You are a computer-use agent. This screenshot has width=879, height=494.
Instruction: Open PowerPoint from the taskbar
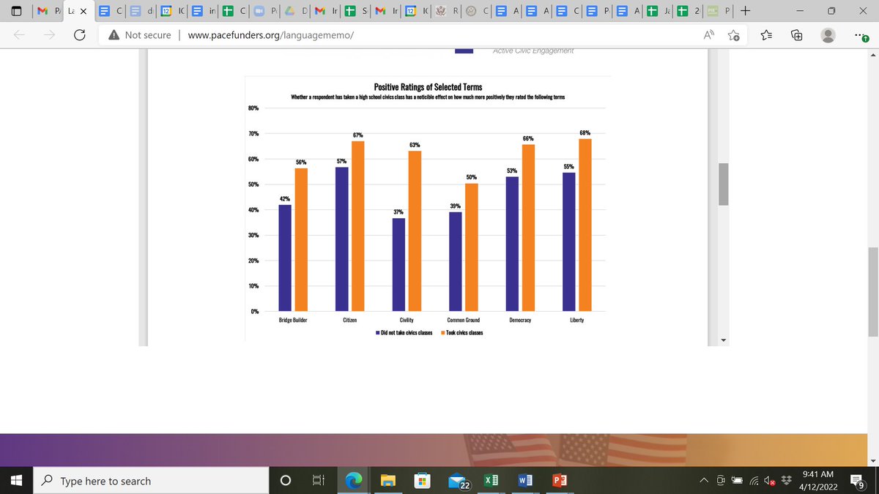[560, 481]
